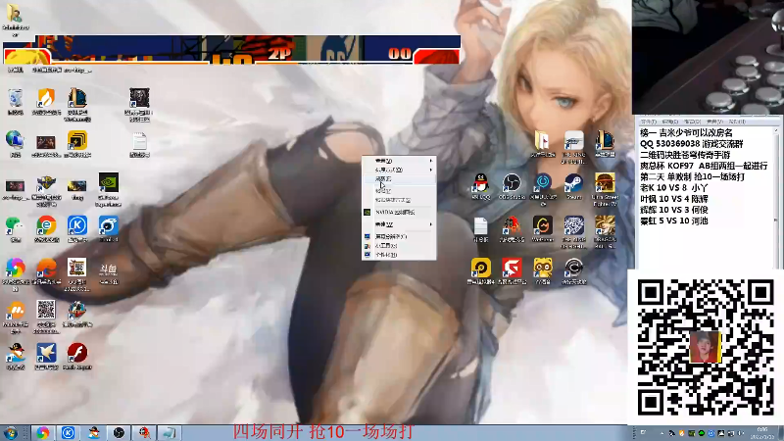Open the QR code image file on left desktop
This screenshot has width=784, height=441.
click(46, 317)
